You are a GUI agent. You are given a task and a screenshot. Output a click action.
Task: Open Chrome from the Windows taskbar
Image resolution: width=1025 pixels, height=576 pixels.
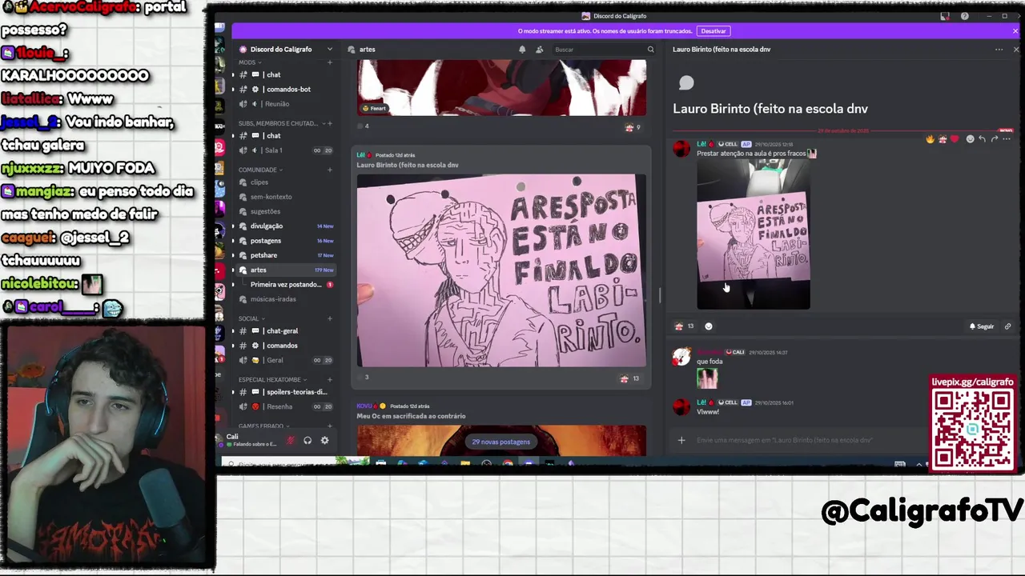tap(508, 463)
